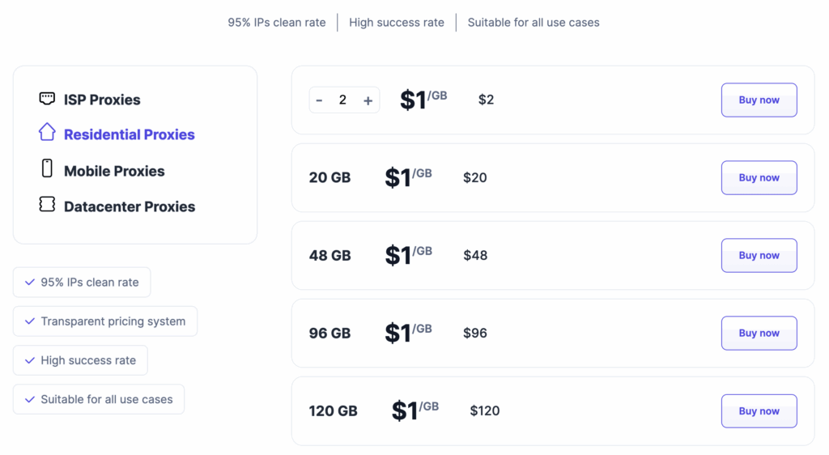The height and width of the screenshot is (455, 829).
Task: Buy now for custom 2 GB plan
Action: coord(759,100)
